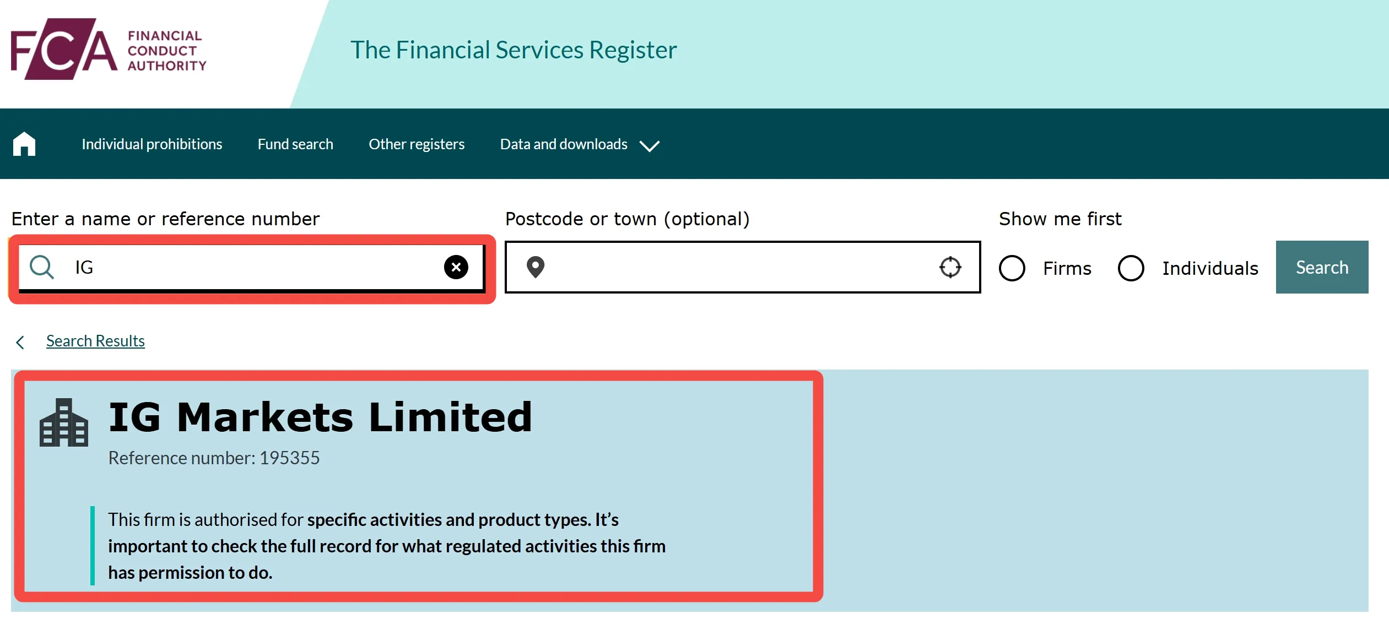
Task: Open the Fund search page
Action: (x=295, y=144)
